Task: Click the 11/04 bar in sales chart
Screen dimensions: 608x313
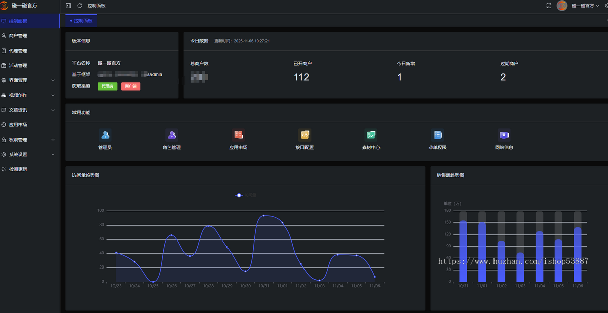Action: 539,256
